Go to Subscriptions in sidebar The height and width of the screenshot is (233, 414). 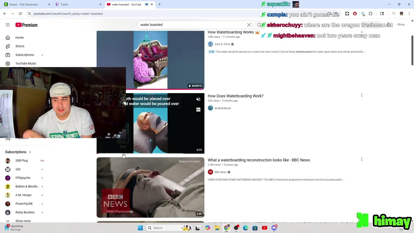pos(25,55)
